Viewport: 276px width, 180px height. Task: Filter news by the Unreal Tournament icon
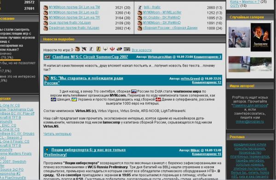point(119,49)
